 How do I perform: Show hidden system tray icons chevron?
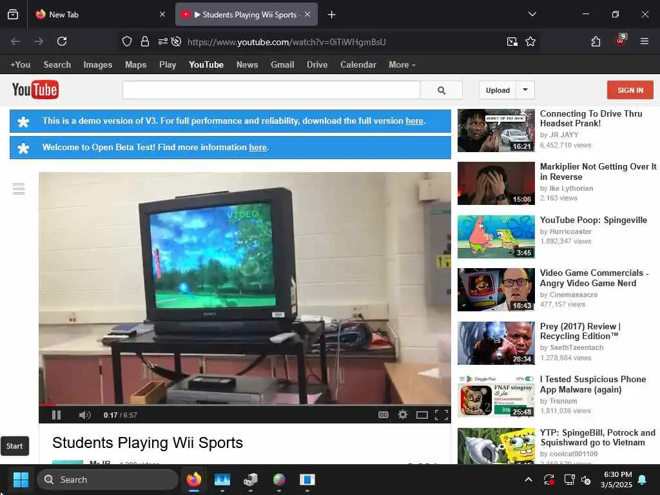[529, 480]
